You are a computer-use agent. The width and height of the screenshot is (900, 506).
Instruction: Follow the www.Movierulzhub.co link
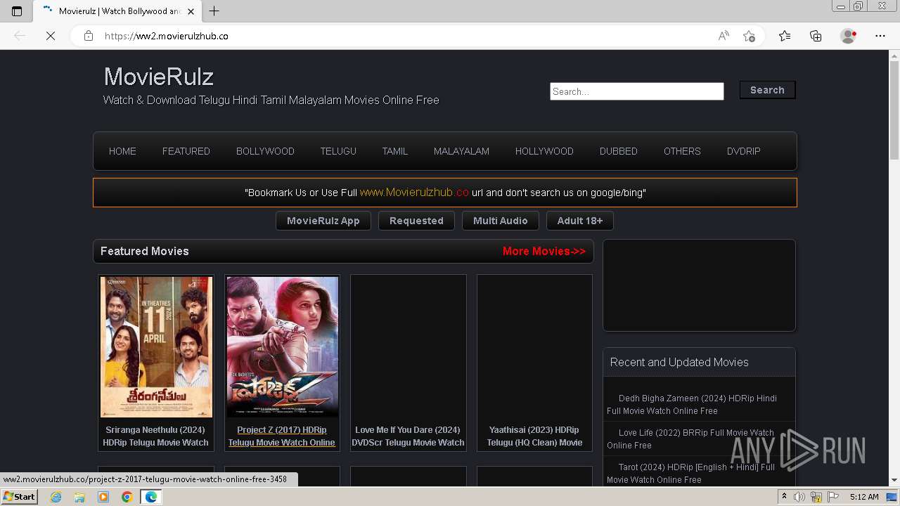[x=414, y=192]
